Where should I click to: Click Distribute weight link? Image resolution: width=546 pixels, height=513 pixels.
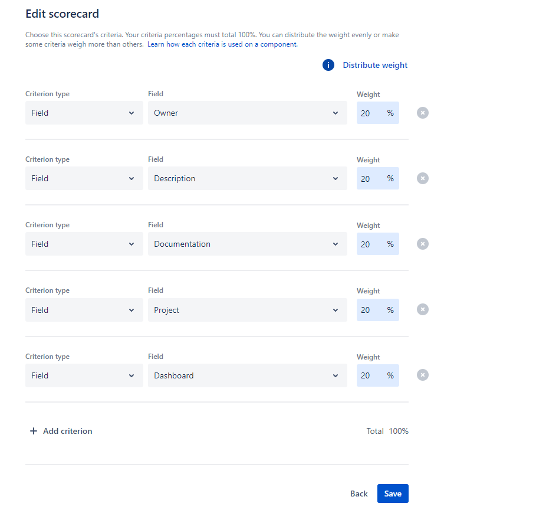pos(375,66)
